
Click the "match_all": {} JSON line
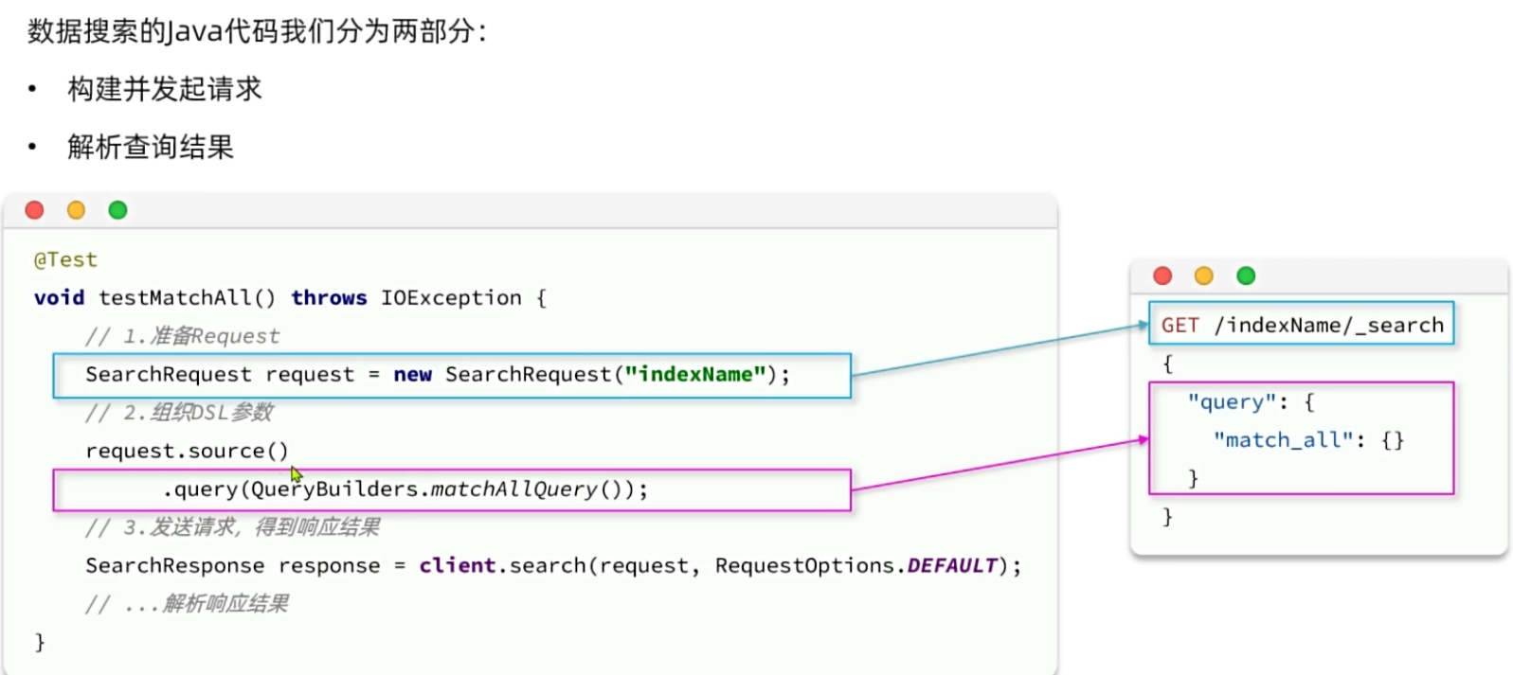[1308, 440]
